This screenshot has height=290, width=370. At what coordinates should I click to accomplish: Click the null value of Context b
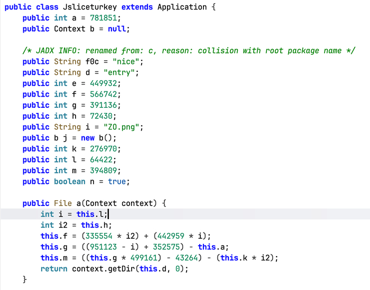117,29
